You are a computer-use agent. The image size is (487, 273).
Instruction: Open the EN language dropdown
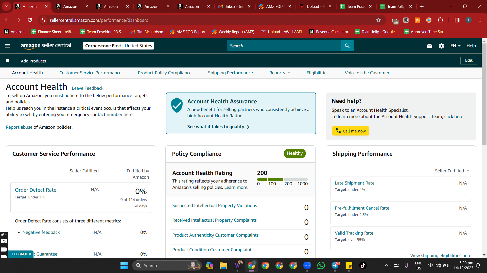(455, 46)
